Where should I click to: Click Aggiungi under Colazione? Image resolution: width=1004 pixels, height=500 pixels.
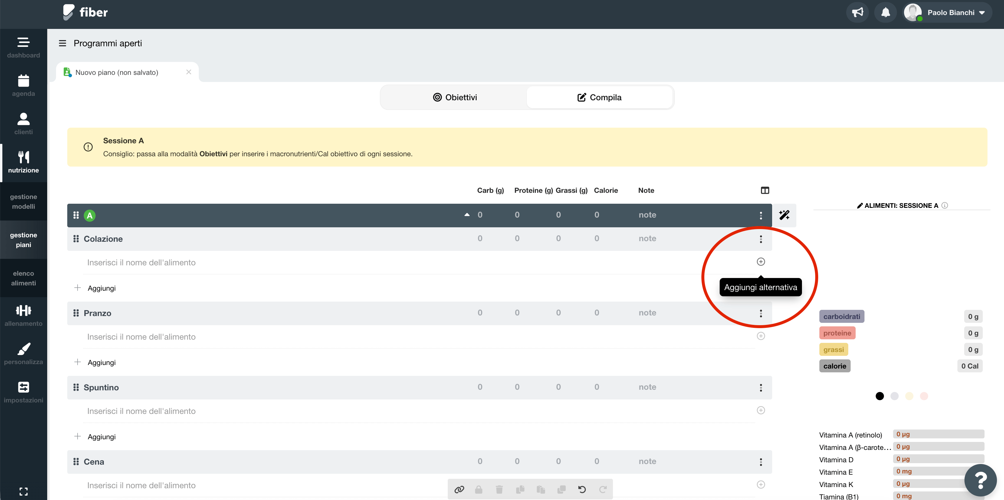(x=95, y=288)
